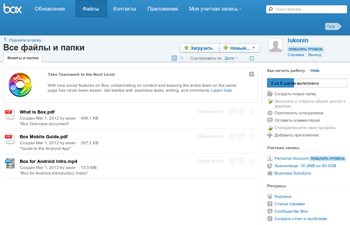Click the user avatar picture
Image resolution: width=350 pixels, height=225 pixels.
(x=276, y=45)
